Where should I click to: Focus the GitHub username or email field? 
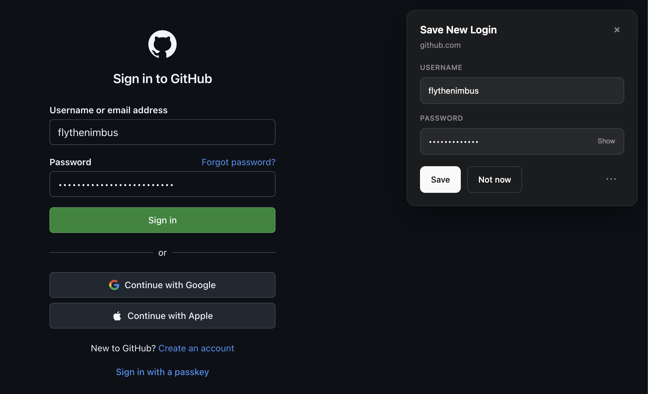point(162,132)
